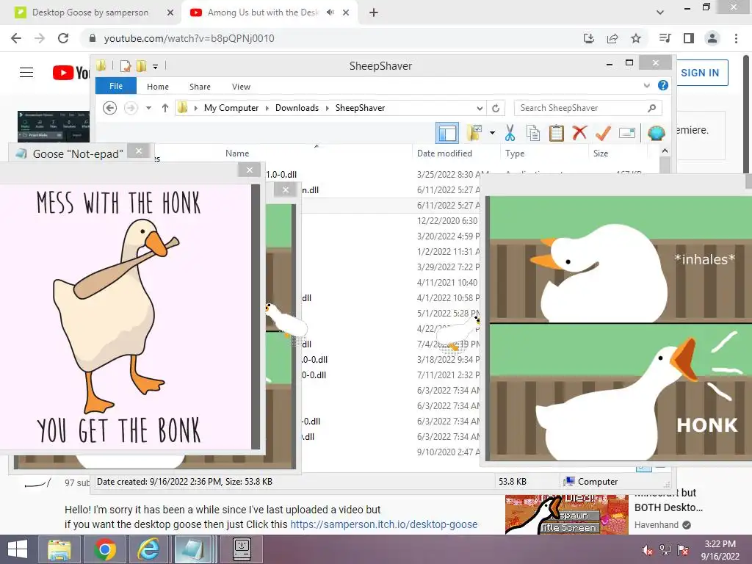Go back in SheepShaver Explorer window

110,108
